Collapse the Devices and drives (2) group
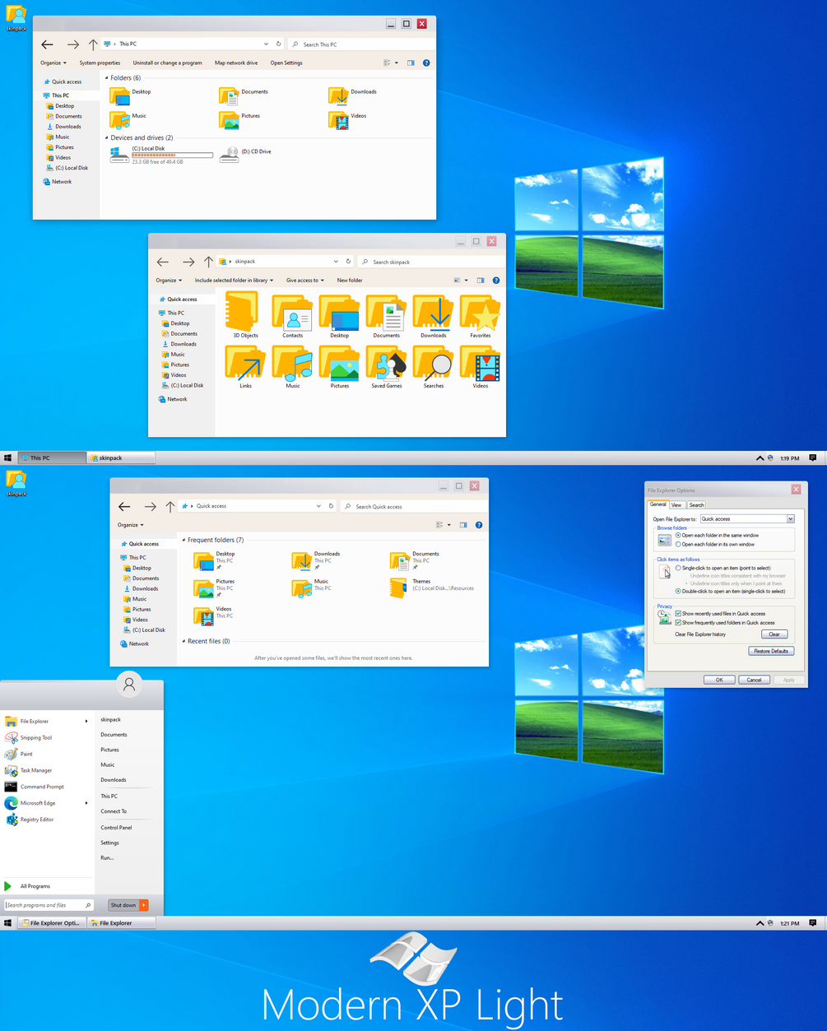 tap(106, 138)
